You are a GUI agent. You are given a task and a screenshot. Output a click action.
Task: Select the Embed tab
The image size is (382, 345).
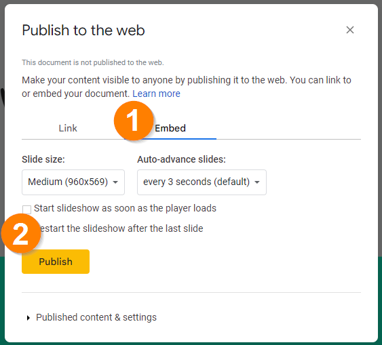tap(170, 128)
